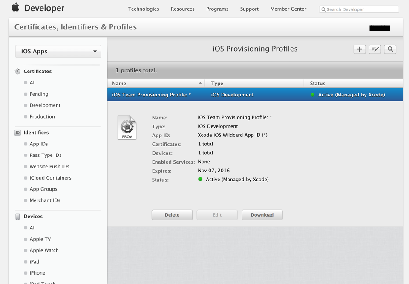Screen dimensions: 409x284
Task: Click the Devices section heading
Action: pyautogui.click(x=33, y=216)
